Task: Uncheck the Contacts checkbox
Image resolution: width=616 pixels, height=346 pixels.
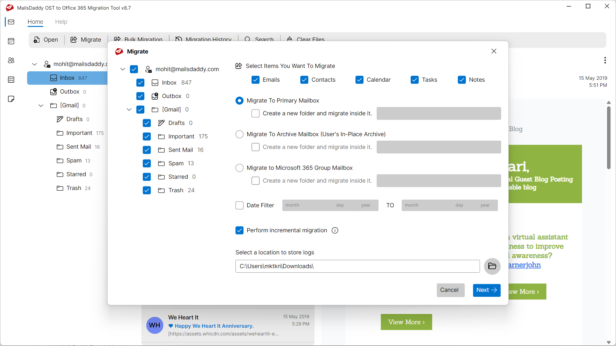Action: click(304, 80)
